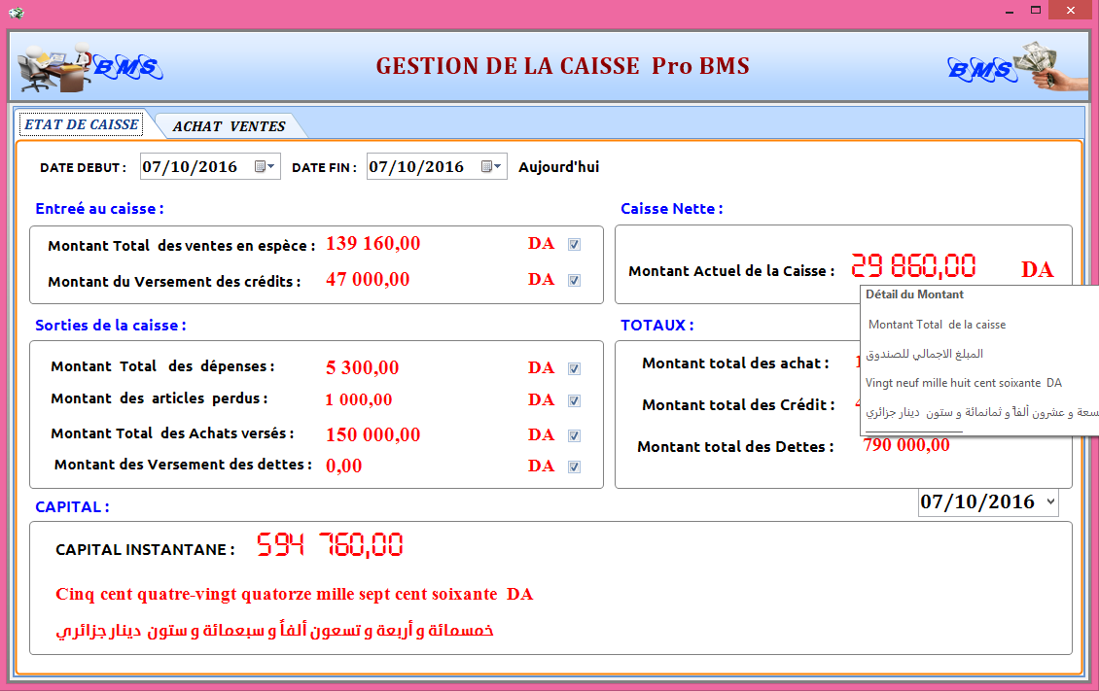Click the 1 000,00 articles perdus amount
This screenshot has width=1099, height=691.
click(358, 399)
